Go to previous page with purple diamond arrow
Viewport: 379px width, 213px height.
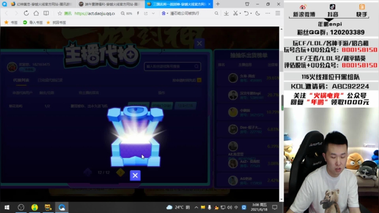87,172
